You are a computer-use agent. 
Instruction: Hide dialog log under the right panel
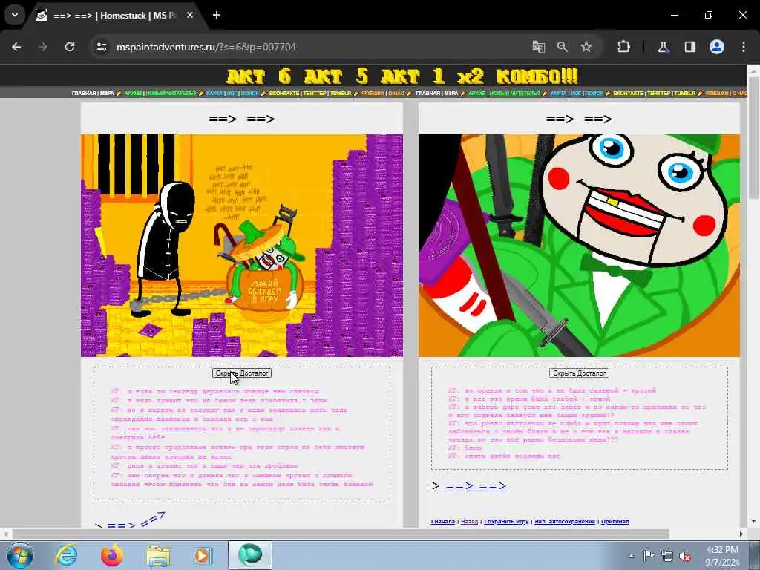pos(579,373)
